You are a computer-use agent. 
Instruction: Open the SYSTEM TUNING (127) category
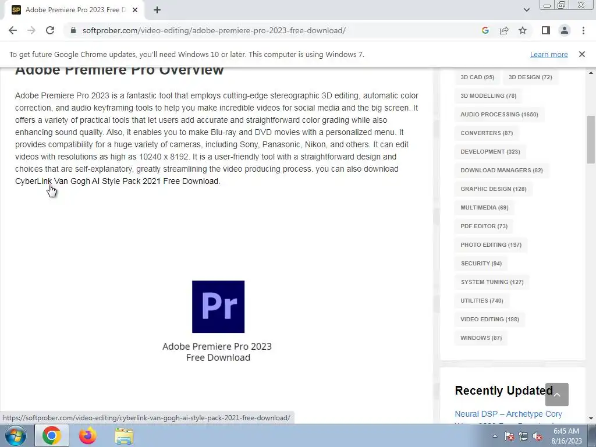point(492,282)
